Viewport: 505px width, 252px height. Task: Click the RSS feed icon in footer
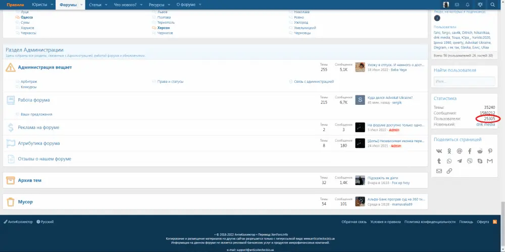[x=495, y=222]
